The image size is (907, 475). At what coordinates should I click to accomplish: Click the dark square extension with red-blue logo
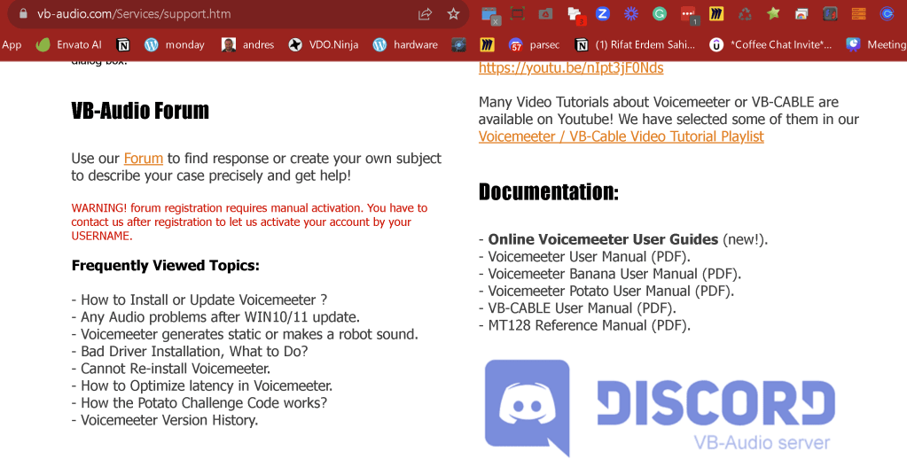pos(830,14)
